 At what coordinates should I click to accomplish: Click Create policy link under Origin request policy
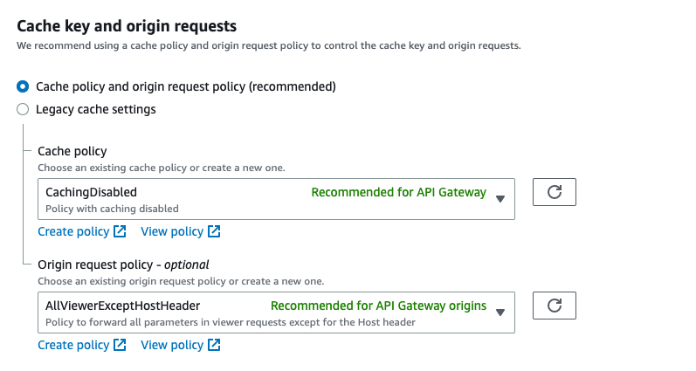point(73,345)
